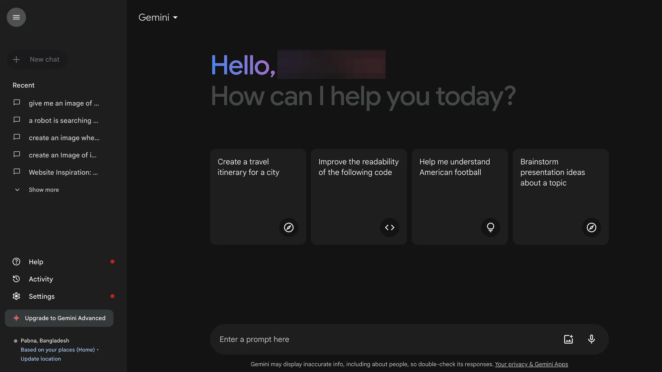Open recent chat "a robot is searching ..."
Image resolution: width=662 pixels, height=372 pixels.
coord(63,120)
